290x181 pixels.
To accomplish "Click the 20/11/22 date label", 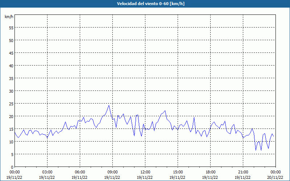I will click(275, 177).
